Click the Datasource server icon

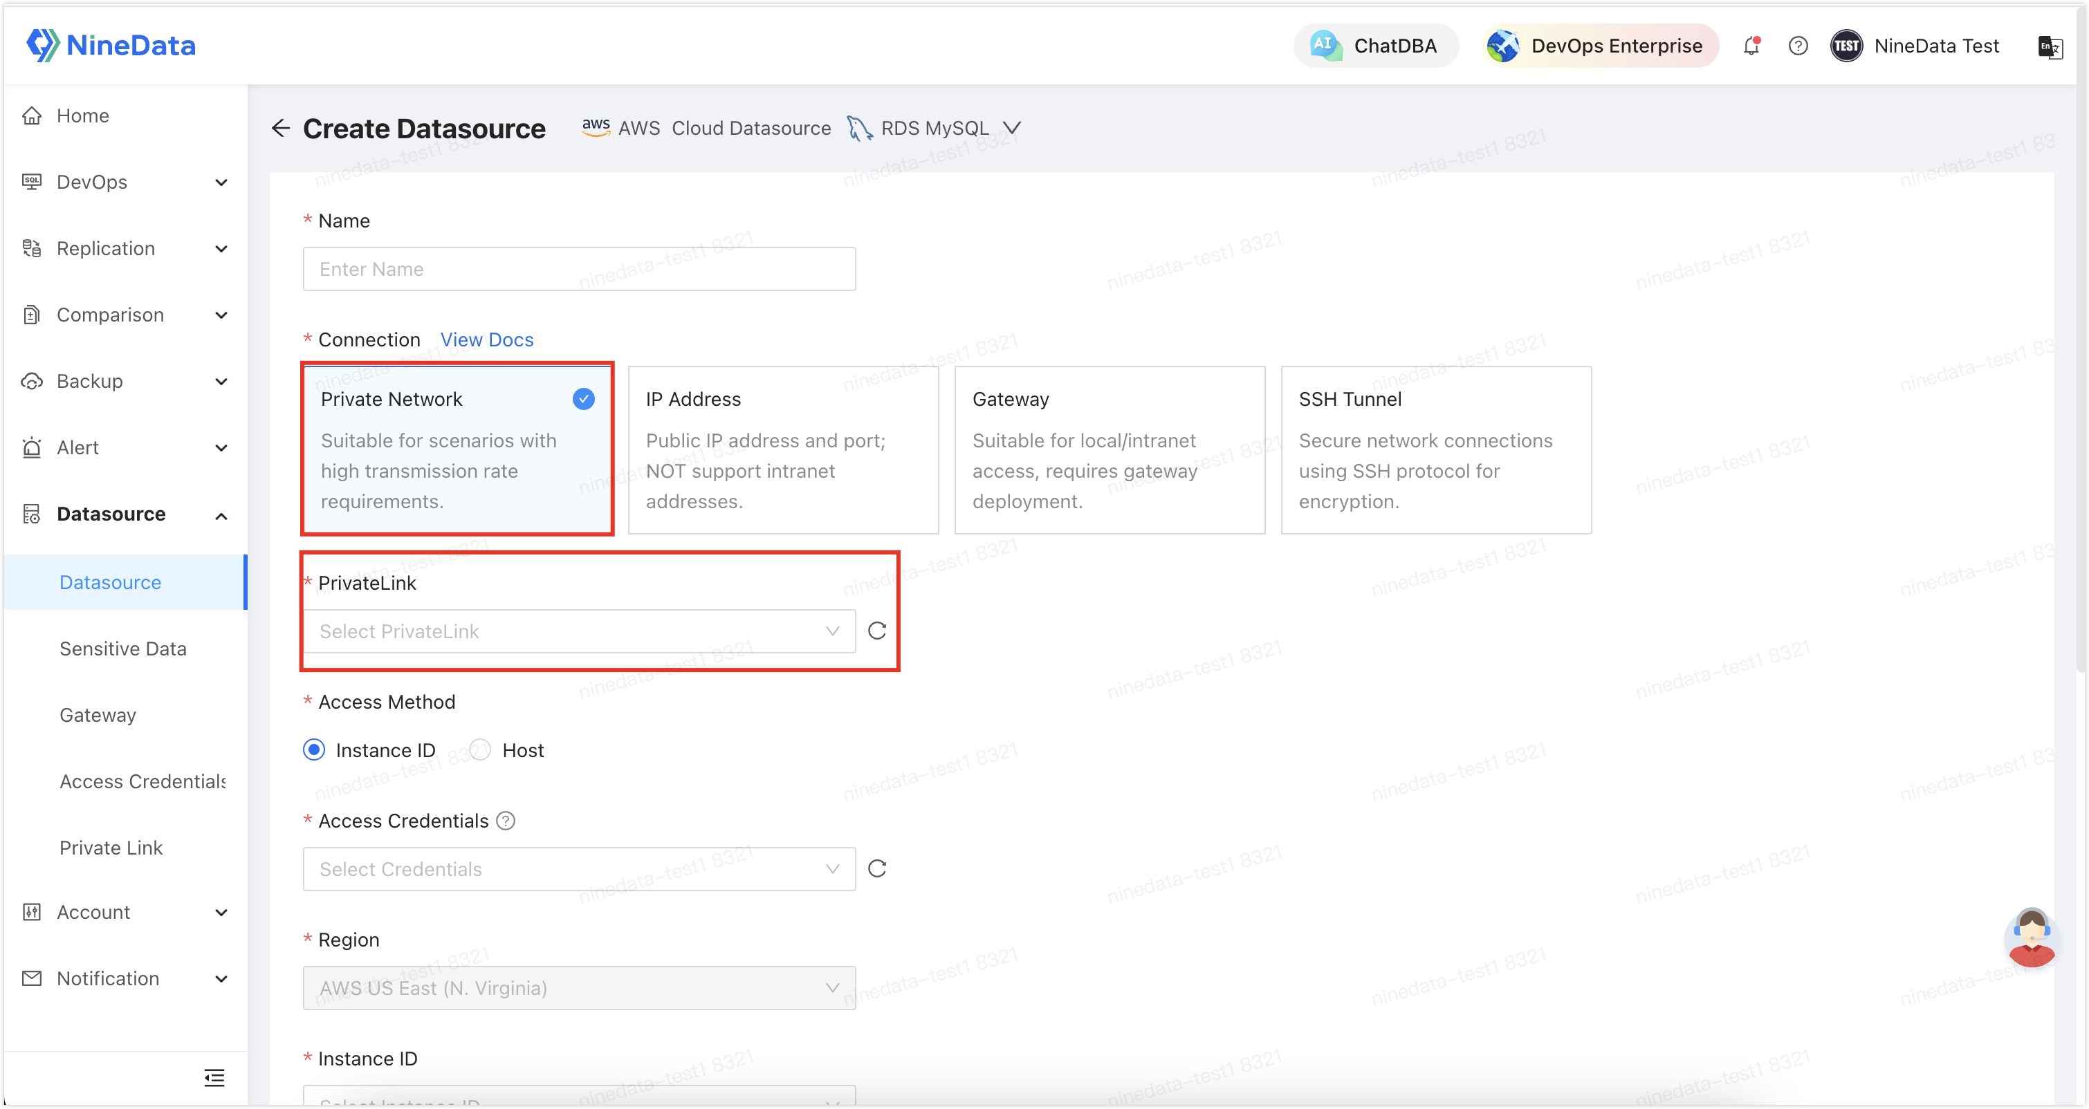click(32, 514)
